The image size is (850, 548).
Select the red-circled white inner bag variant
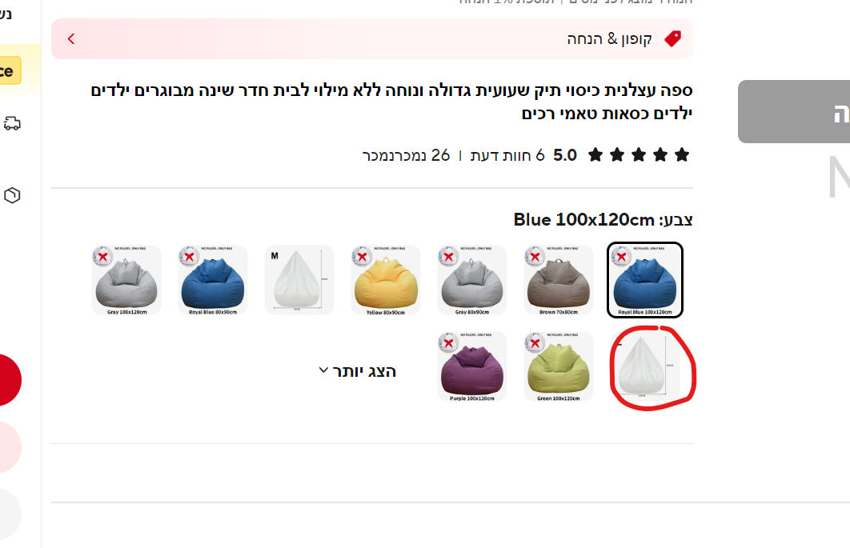tap(644, 366)
